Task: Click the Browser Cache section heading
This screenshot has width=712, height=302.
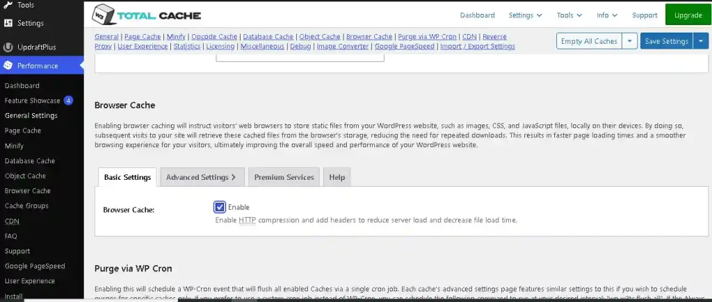Action: point(125,106)
